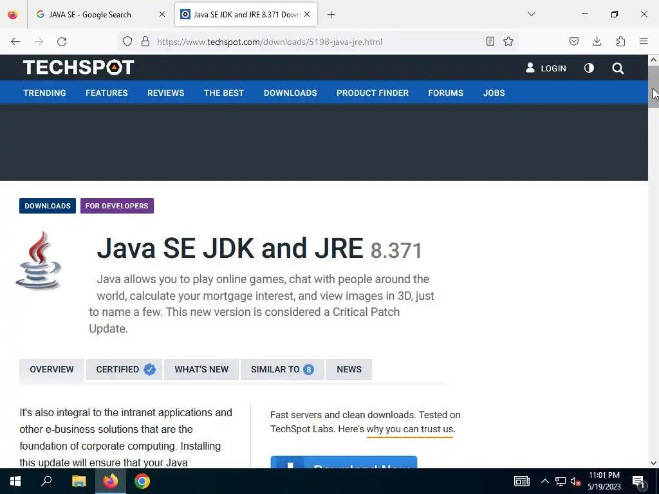This screenshot has width=659, height=494.
Task: Close the JAVA SE Google Search tab
Action: 162,14
